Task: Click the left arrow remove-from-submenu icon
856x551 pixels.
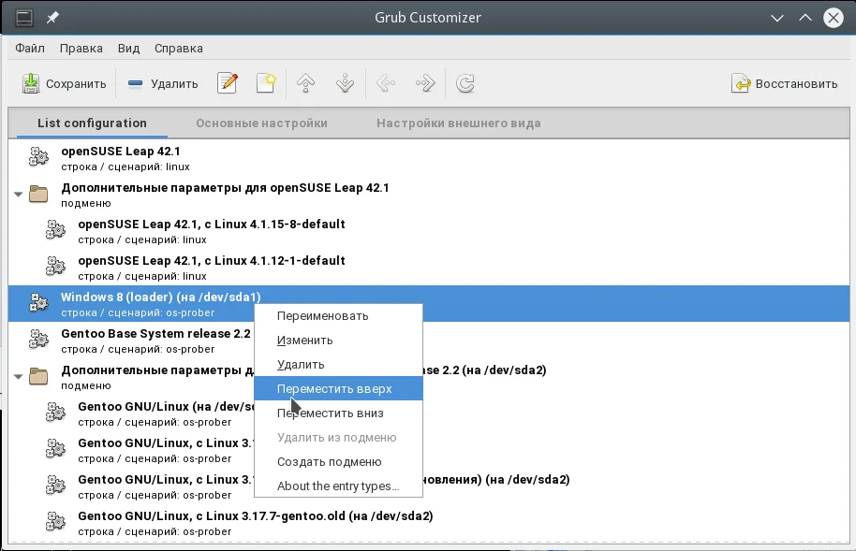Action: pyautogui.click(x=386, y=83)
